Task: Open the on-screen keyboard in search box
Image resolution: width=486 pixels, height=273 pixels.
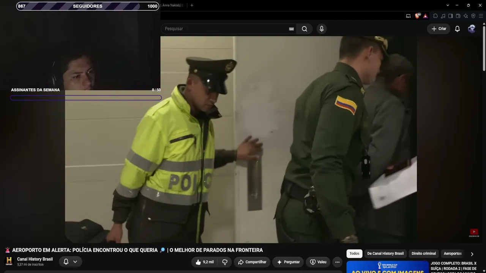Action: (291, 29)
